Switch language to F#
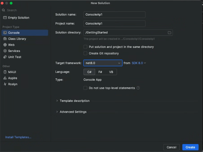Screen dimensions: 203x152 point(100,72)
